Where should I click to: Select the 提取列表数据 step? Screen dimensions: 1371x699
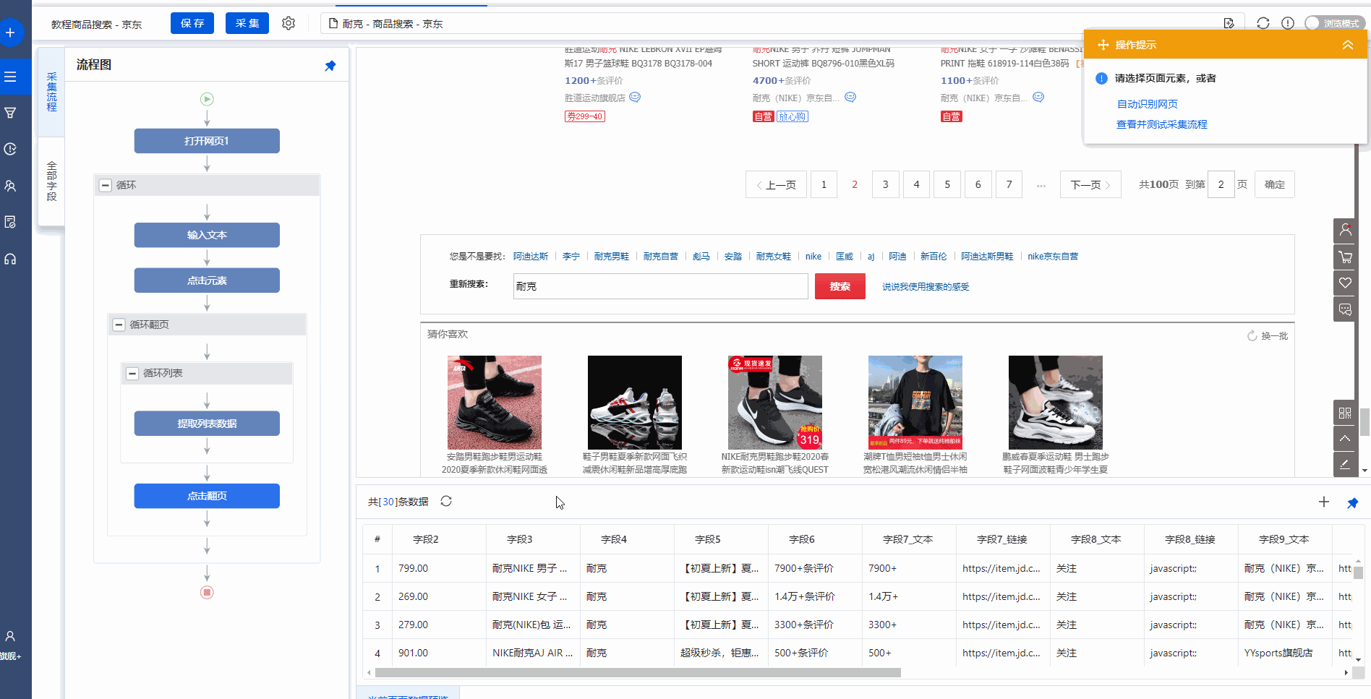click(x=207, y=424)
